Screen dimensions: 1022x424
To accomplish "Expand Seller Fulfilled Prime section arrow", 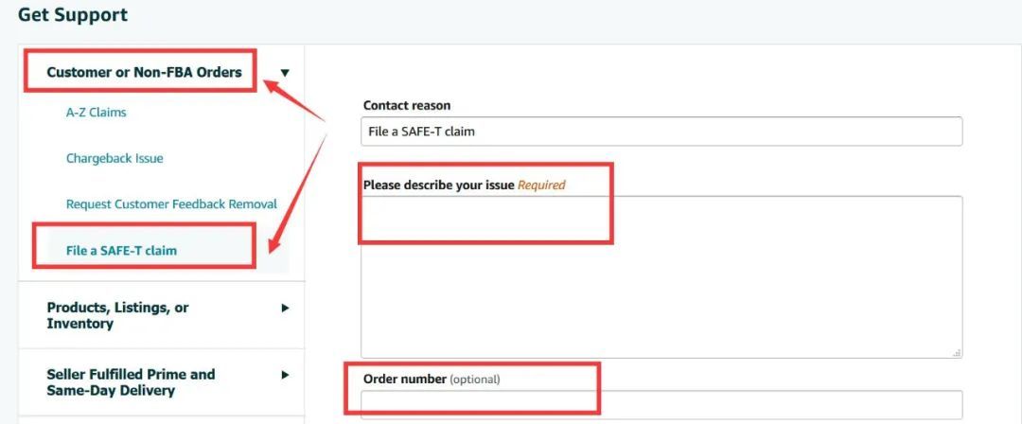I will coord(285,375).
